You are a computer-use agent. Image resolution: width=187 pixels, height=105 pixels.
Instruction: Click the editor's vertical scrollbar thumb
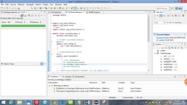(x=148, y=29)
